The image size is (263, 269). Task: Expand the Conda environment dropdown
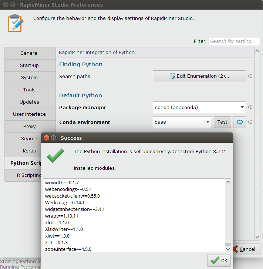(x=182, y=122)
